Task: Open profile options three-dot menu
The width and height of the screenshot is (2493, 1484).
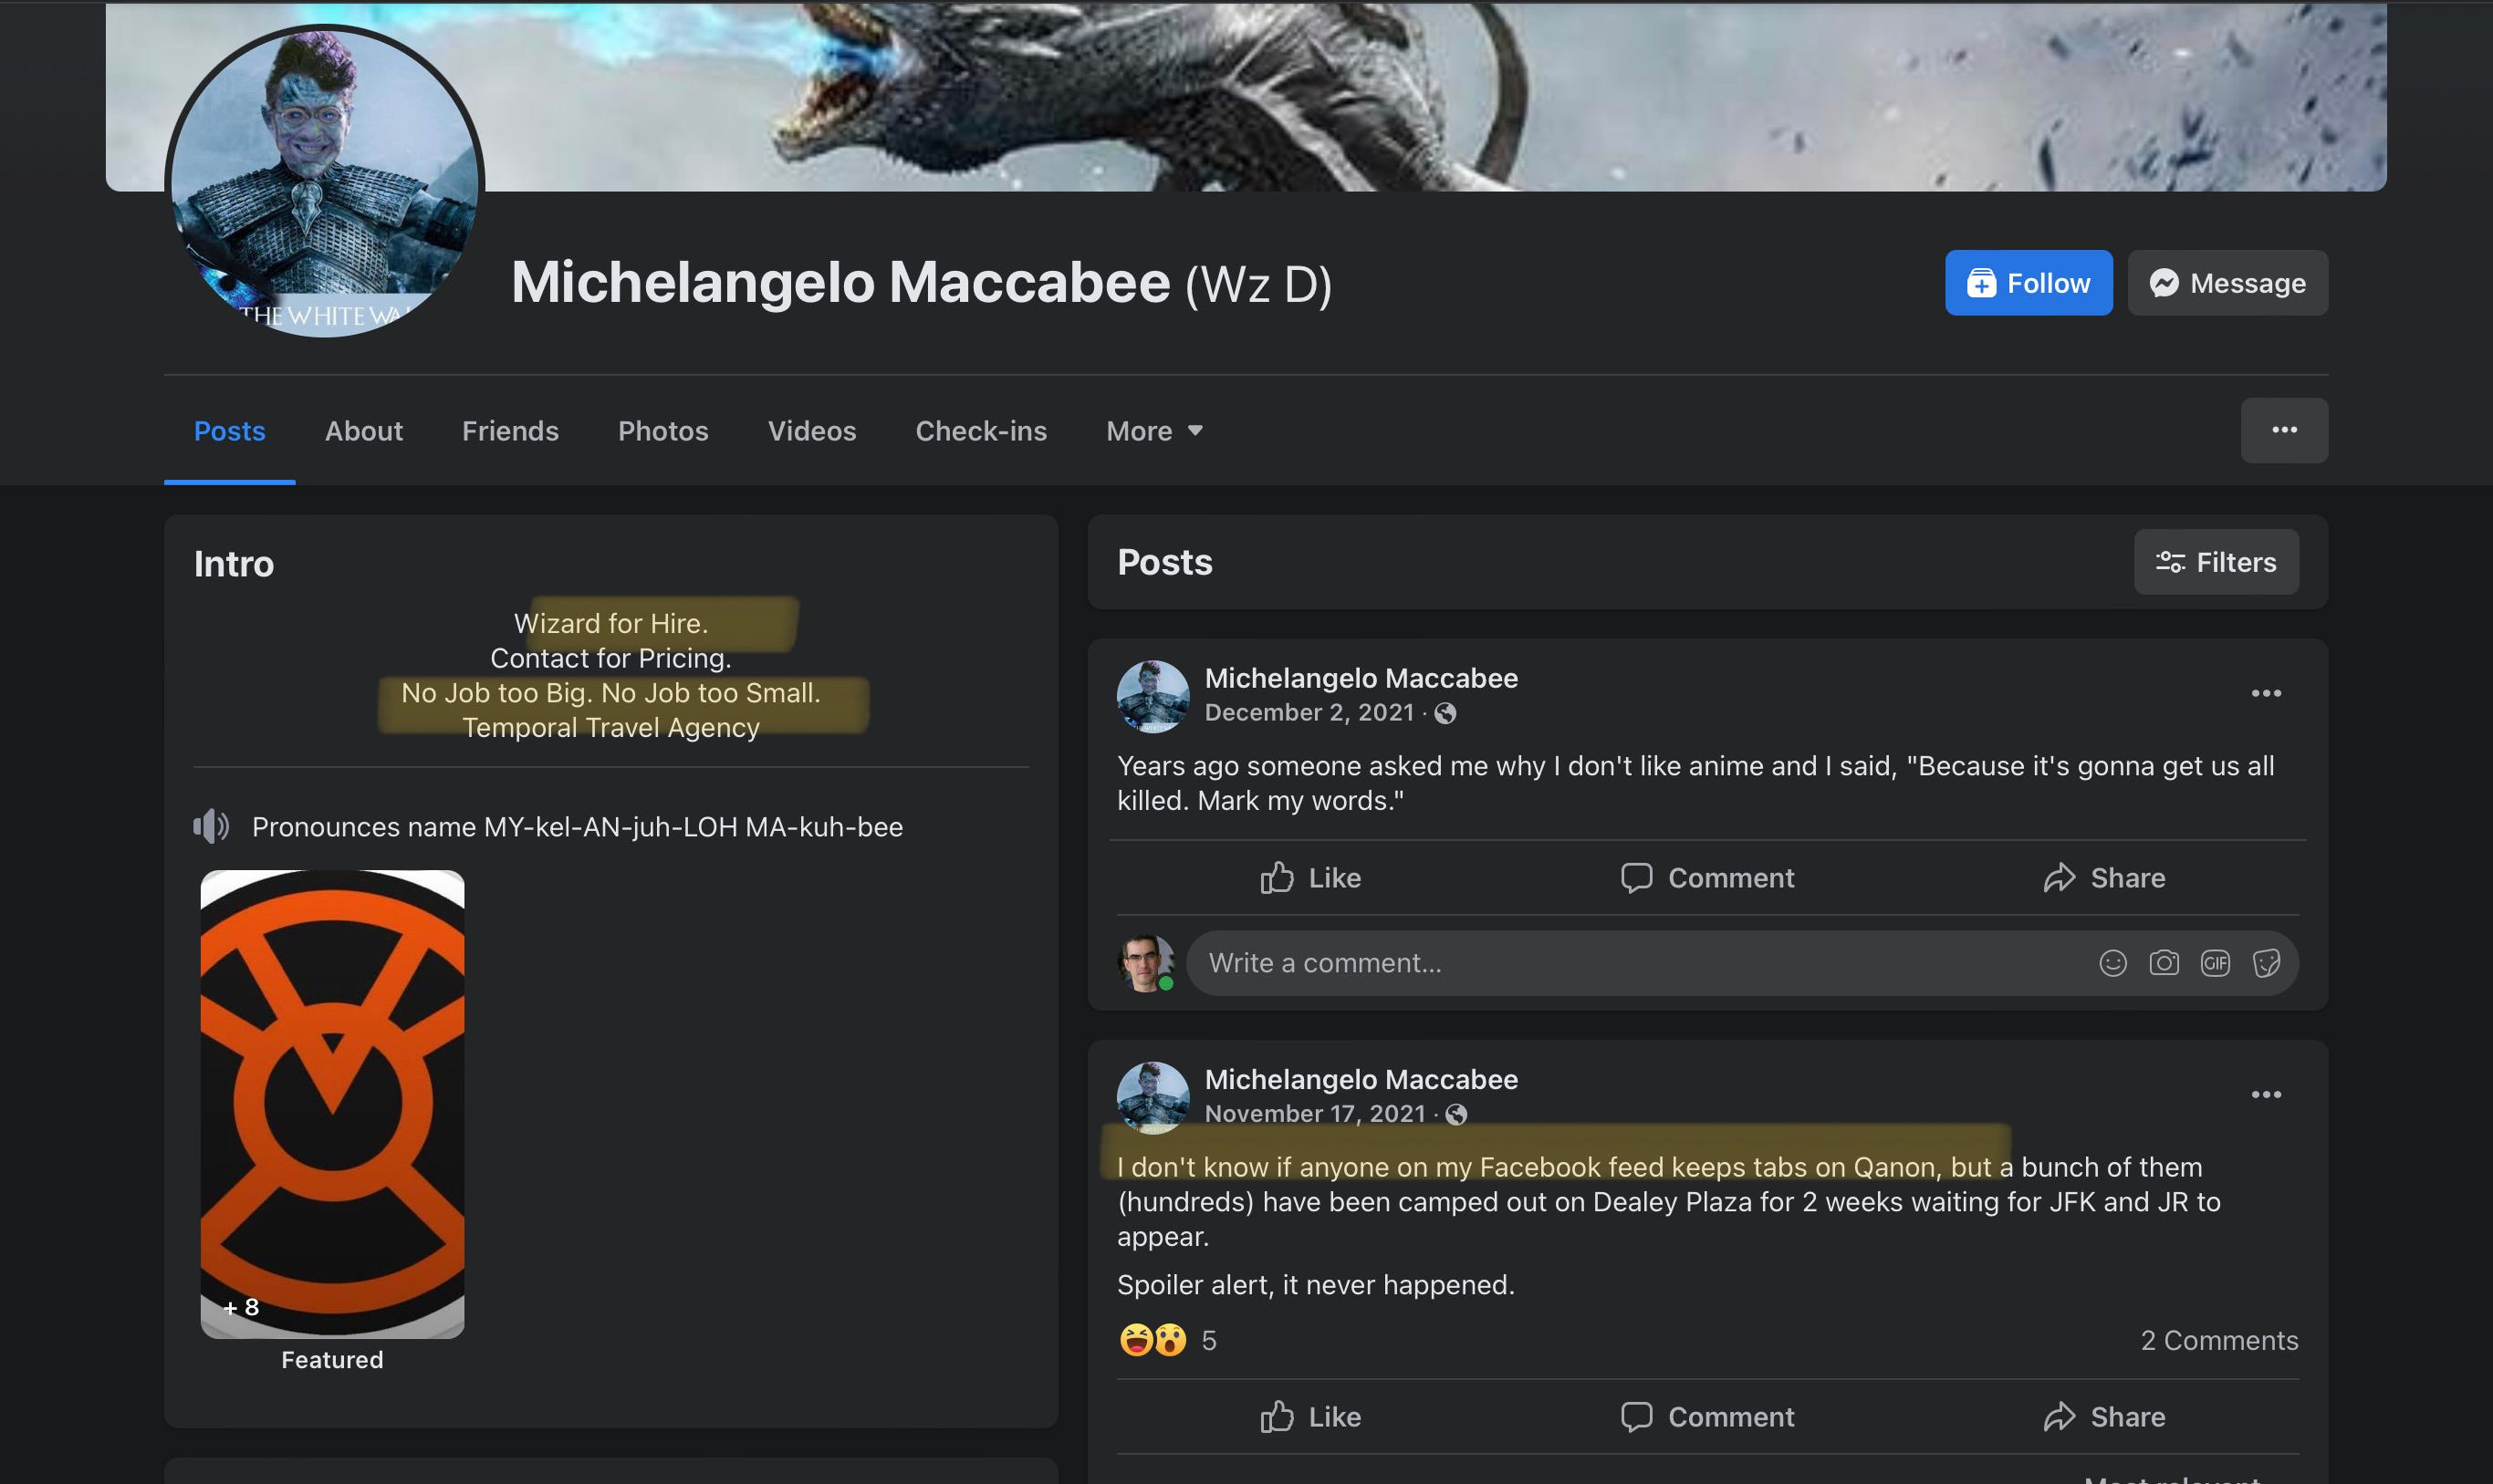Action: click(2284, 431)
